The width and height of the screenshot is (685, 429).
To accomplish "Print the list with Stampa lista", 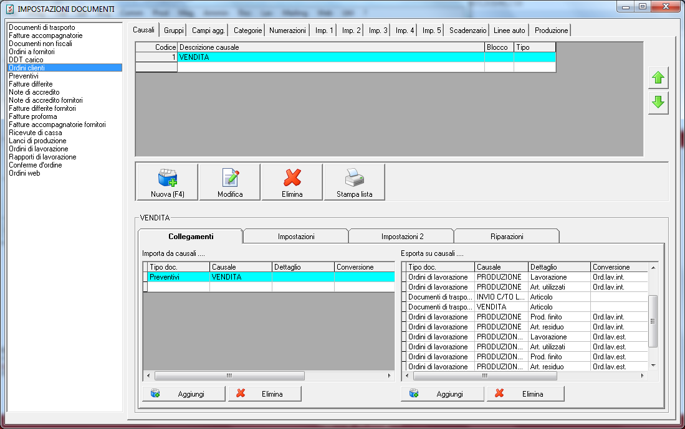I will [x=354, y=182].
